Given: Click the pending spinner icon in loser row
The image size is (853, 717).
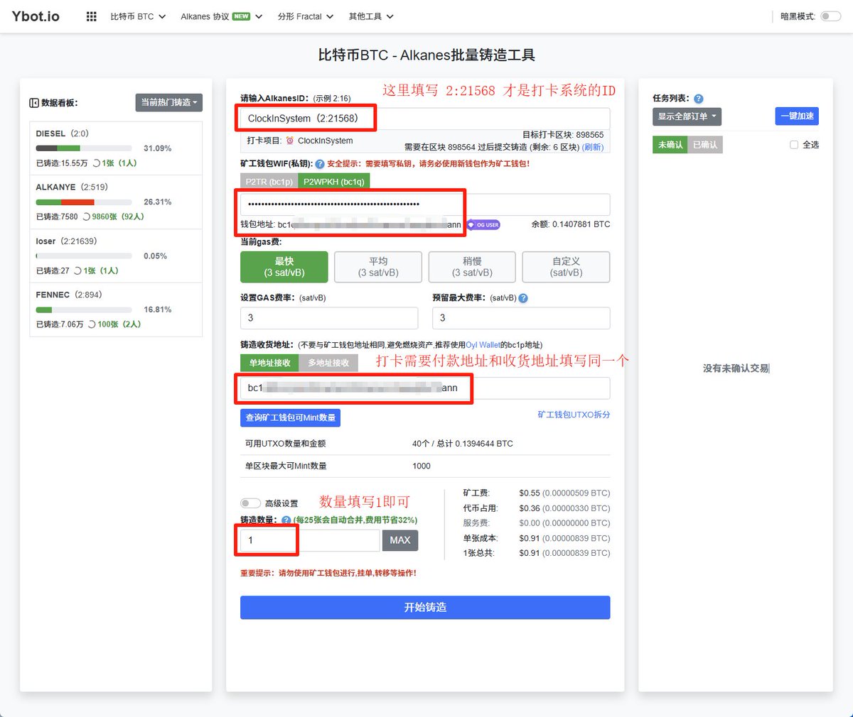Looking at the screenshot, I should click(78, 271).
